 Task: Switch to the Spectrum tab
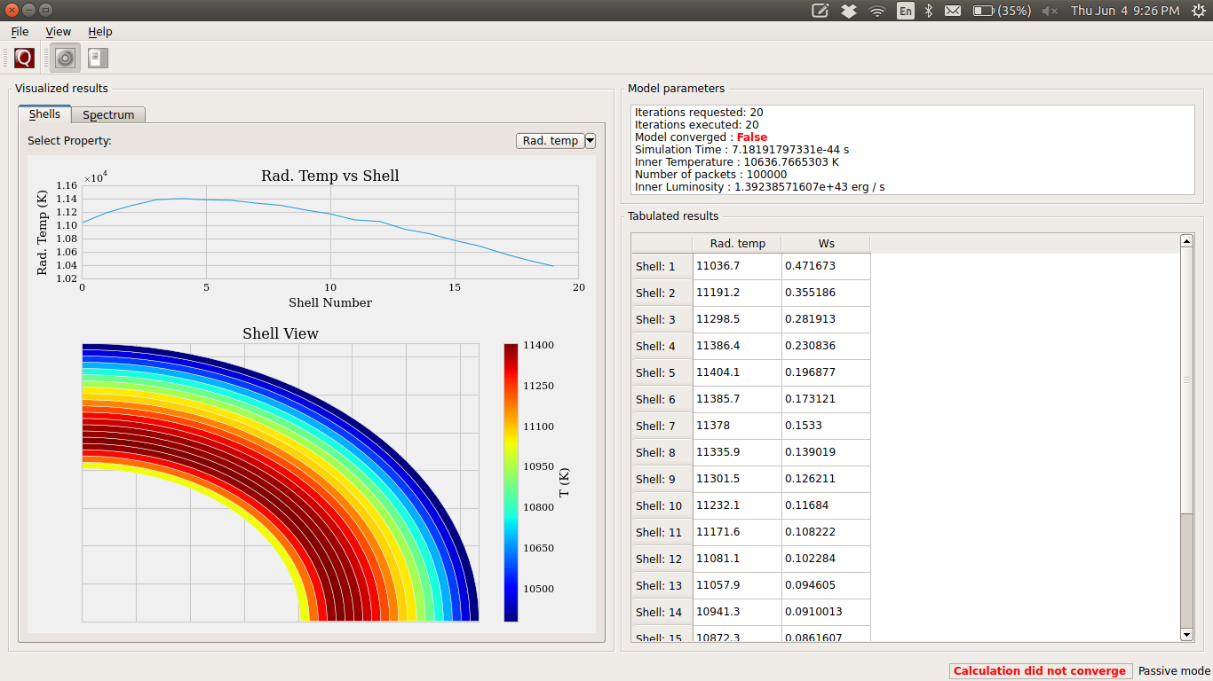[x=108, y=115]
